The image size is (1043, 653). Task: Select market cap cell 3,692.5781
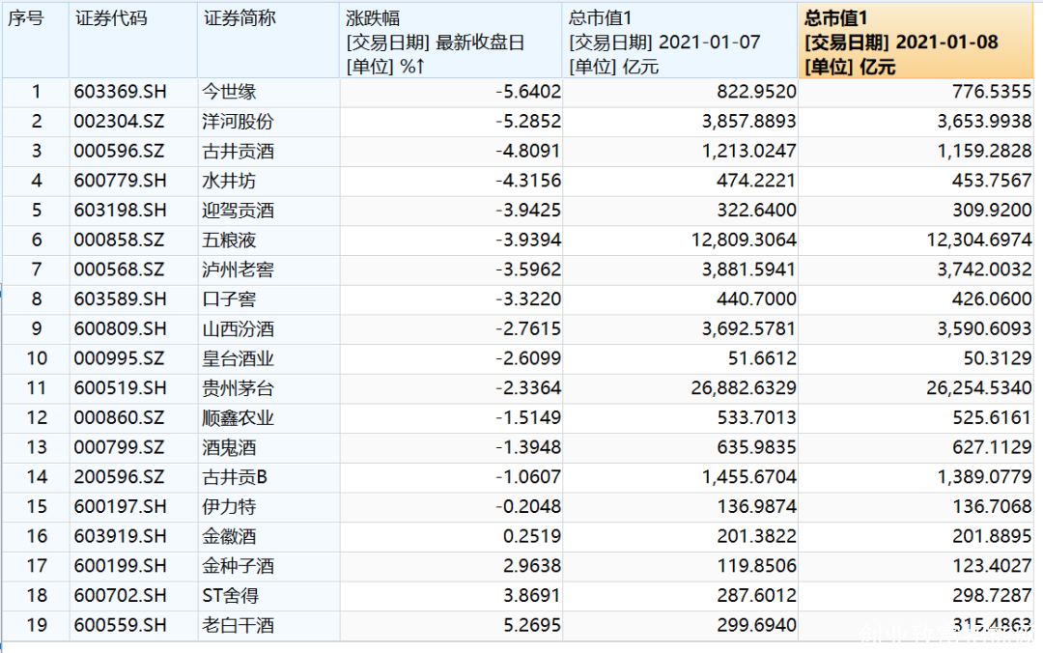749,328
